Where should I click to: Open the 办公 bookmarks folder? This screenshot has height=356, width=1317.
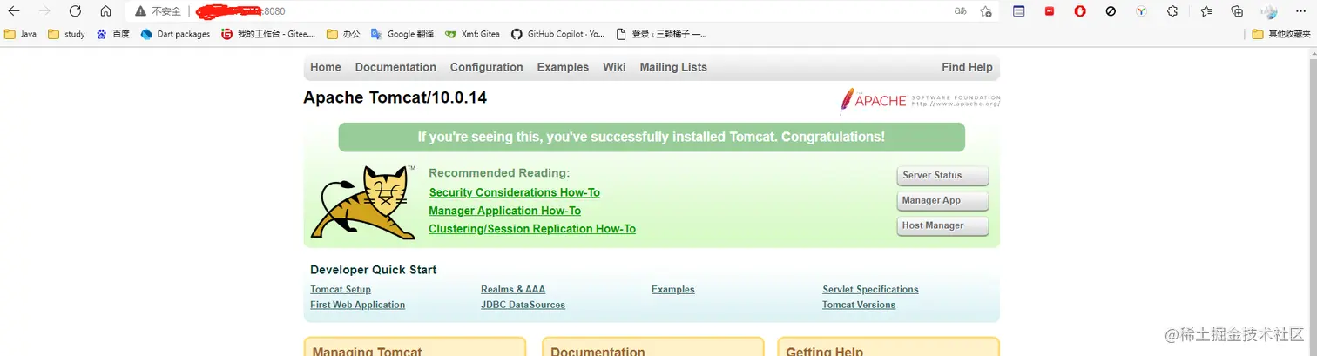(342, 34)
